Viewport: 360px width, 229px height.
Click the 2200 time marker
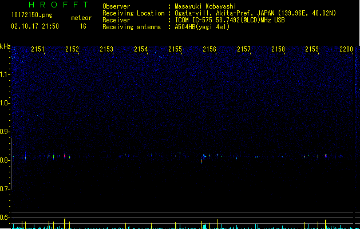pos(346,49)
